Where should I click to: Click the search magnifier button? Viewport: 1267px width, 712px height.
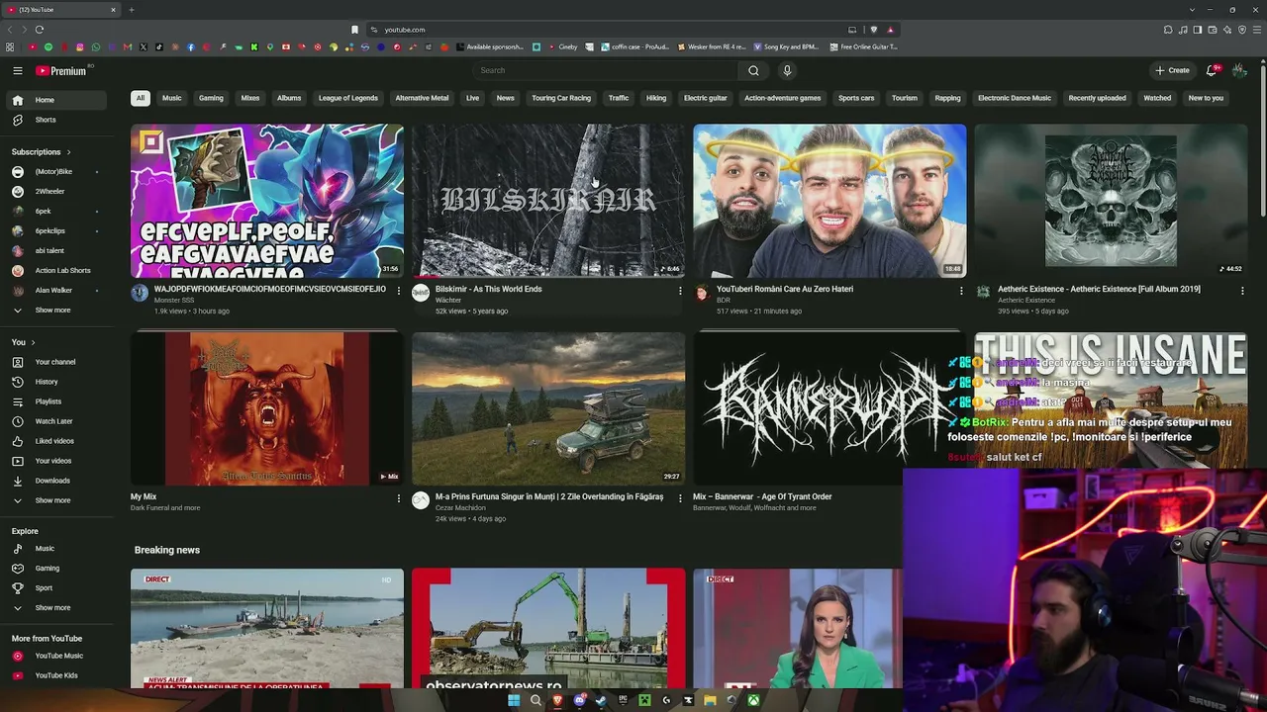coord(753,70)
